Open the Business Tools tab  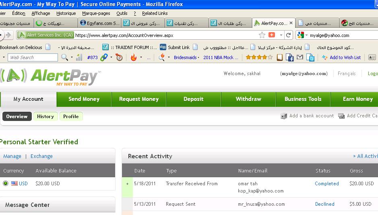303,99
